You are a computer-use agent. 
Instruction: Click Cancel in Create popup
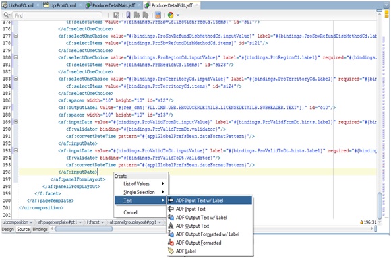click(x=130, y=212)
